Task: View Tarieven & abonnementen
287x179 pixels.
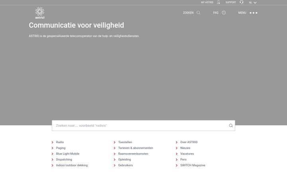Action: tap(136, 148)
